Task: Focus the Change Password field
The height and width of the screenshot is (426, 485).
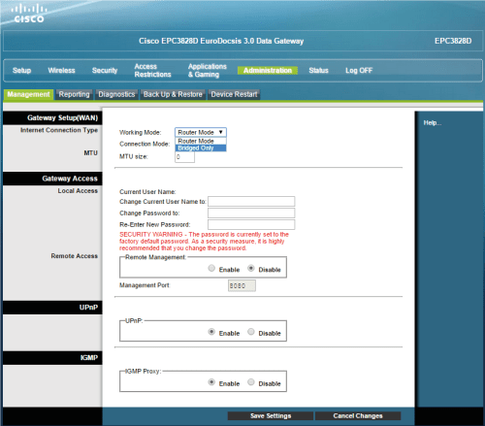Action: pyautogui.click(x=251, y=213)
